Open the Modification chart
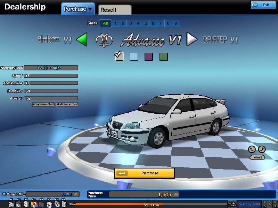Viewport: 278px width, 208px height. [x=67, y=104]
